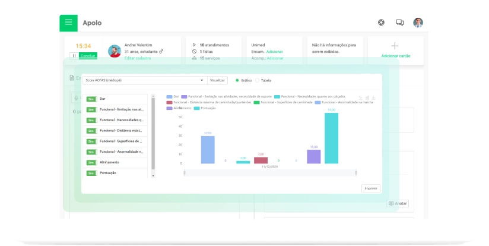
Task: Click the series list scroll-down arrow
Action: [153, 176]
